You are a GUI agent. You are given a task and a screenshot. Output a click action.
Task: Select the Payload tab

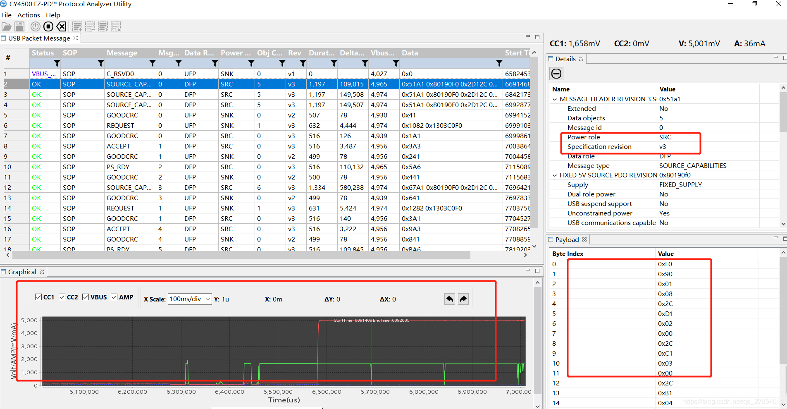click(x=567, y=239)
